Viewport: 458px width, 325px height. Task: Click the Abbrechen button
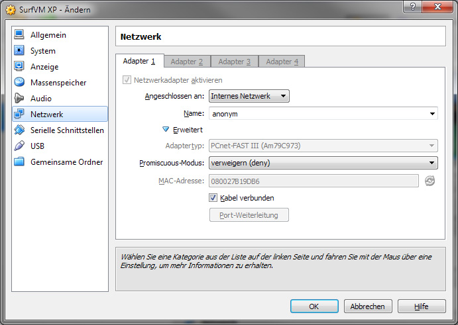pyautogui.click(x=368, y=306)
